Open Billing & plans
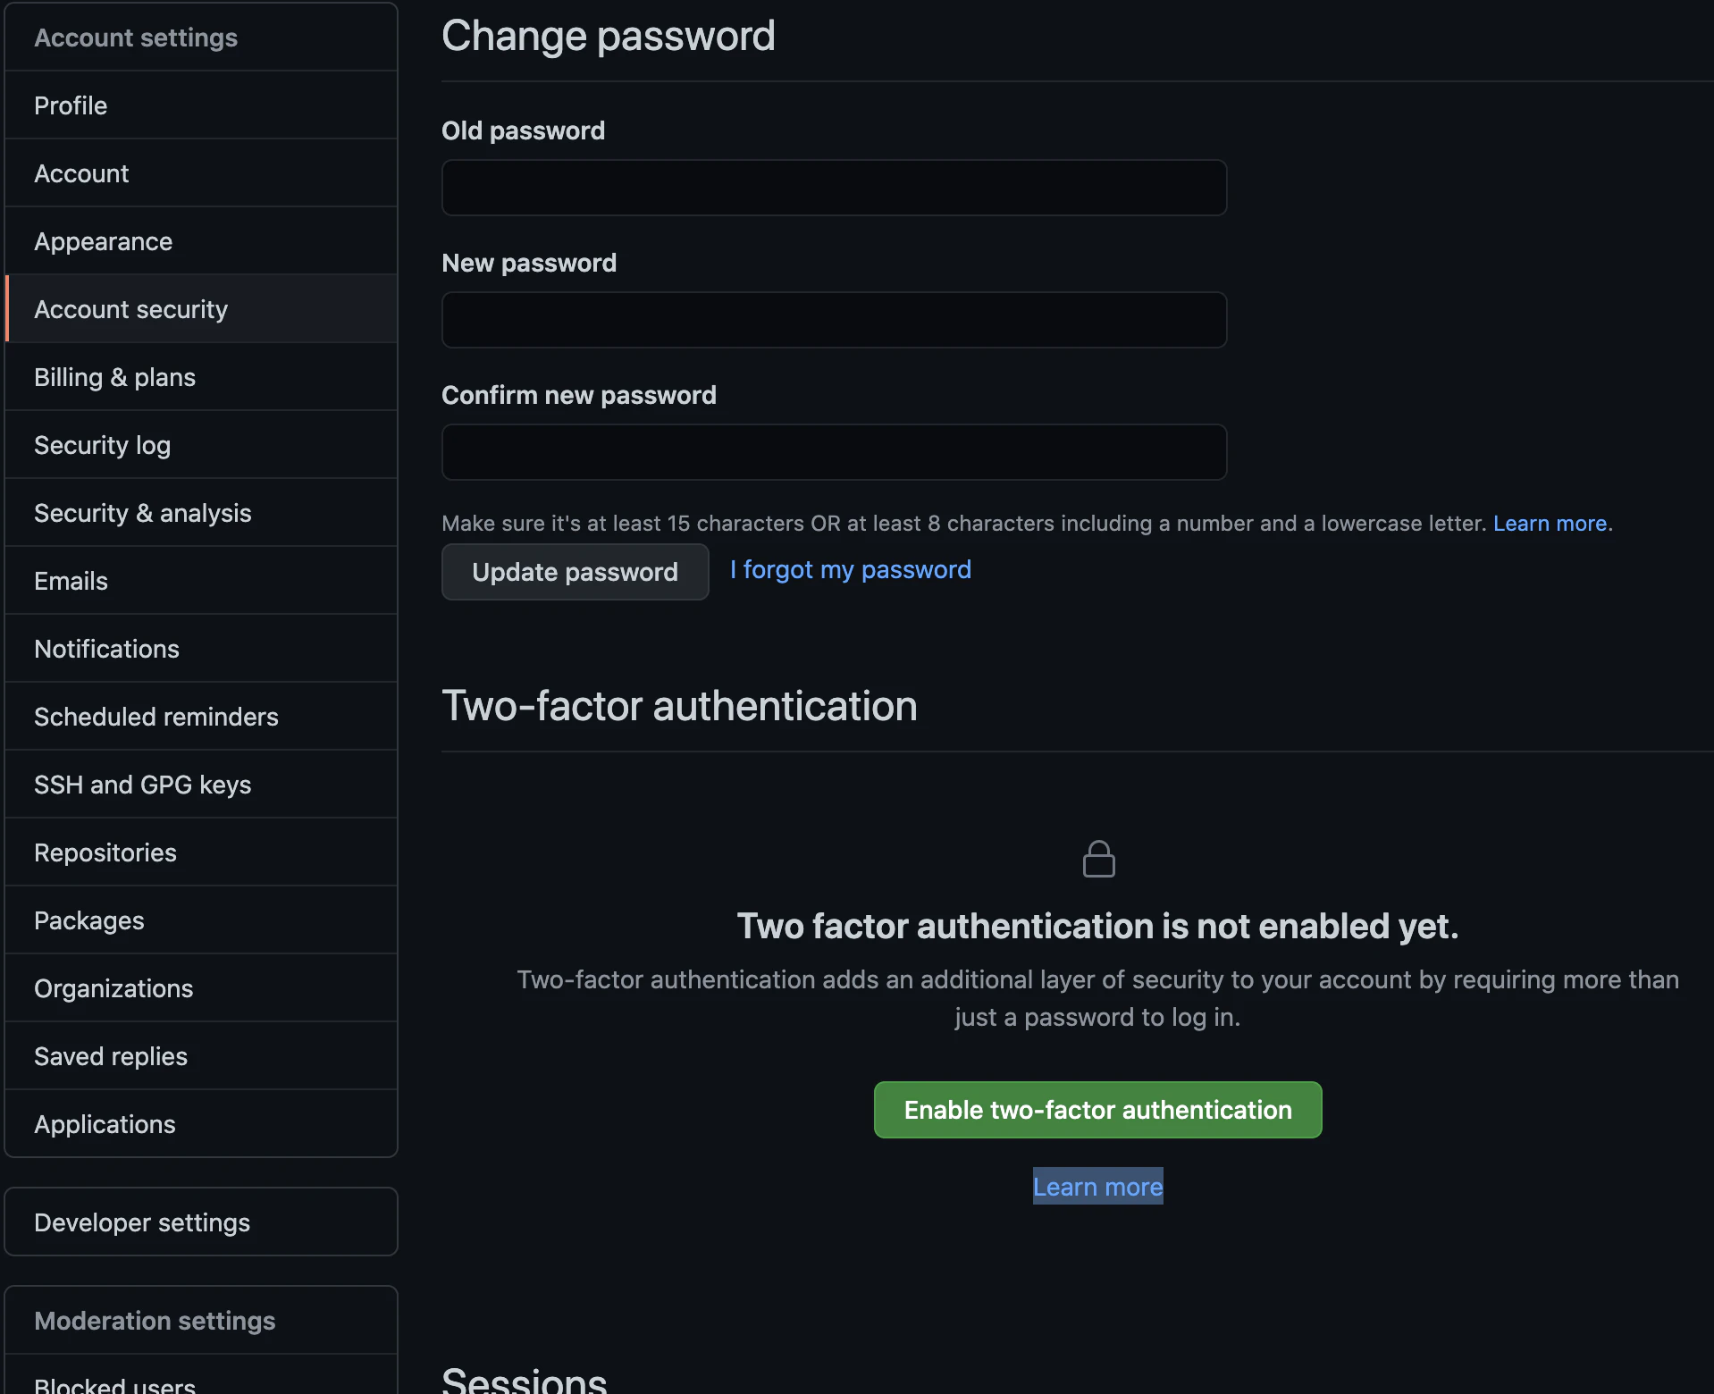Viewport: 1714px width, 1394px height. point(201,377)
